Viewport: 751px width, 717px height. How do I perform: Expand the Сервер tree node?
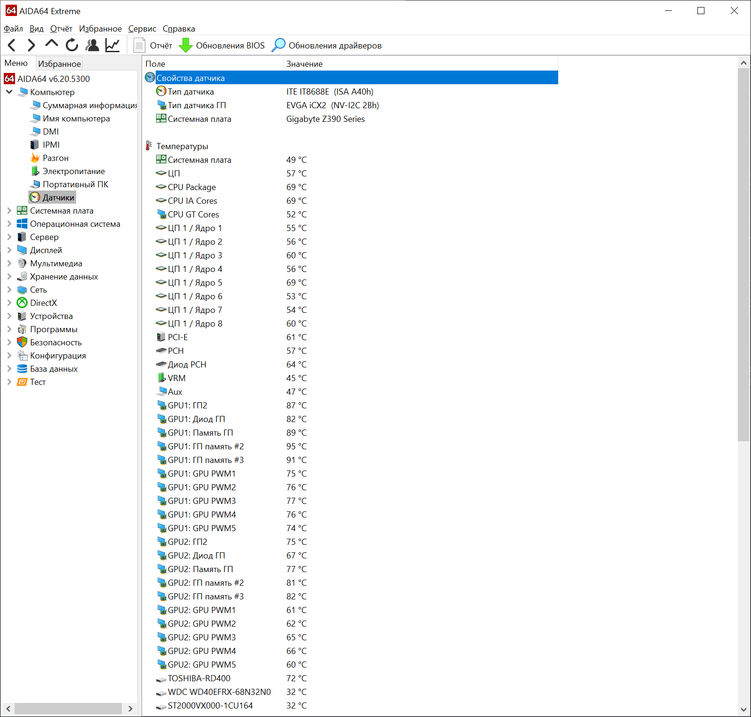pyautogui.click(x=9, y=237)
